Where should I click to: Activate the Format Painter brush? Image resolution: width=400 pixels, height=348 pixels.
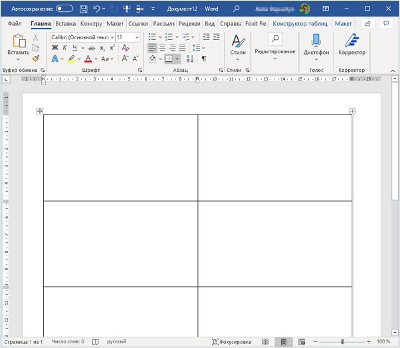point(36,59)
